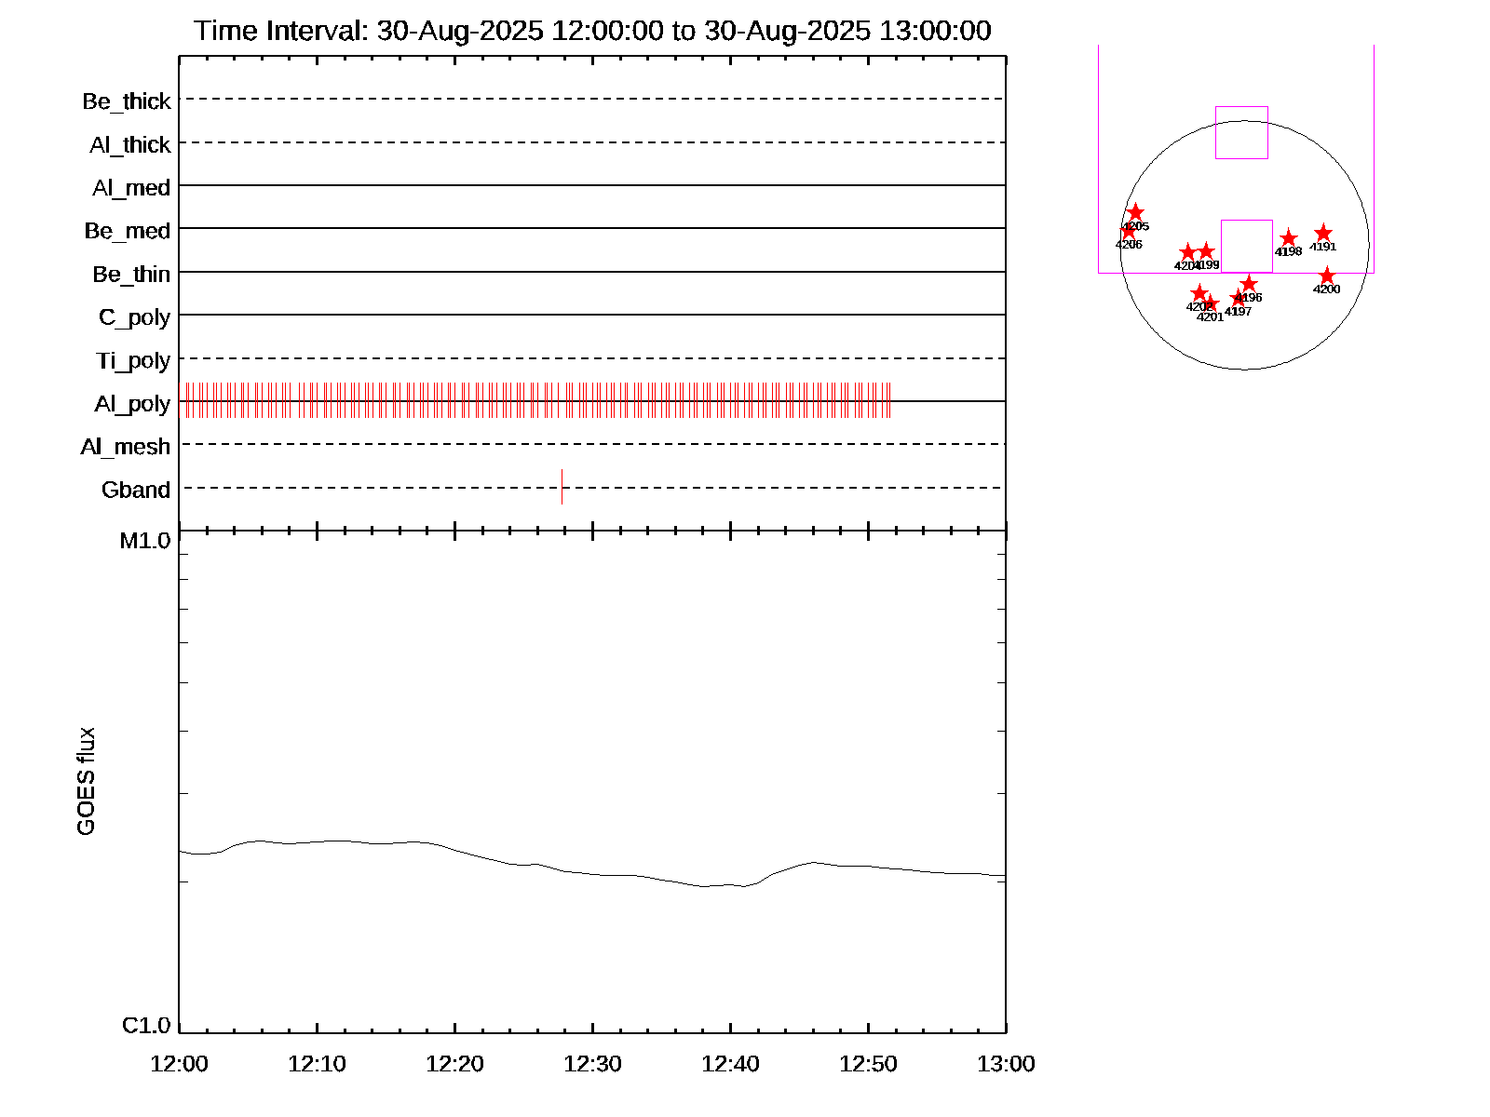The height and width of the screenshot is (1117, 1490).
Task: Click the Gband exposure tick mark
Action: click(x=562, y=487)
